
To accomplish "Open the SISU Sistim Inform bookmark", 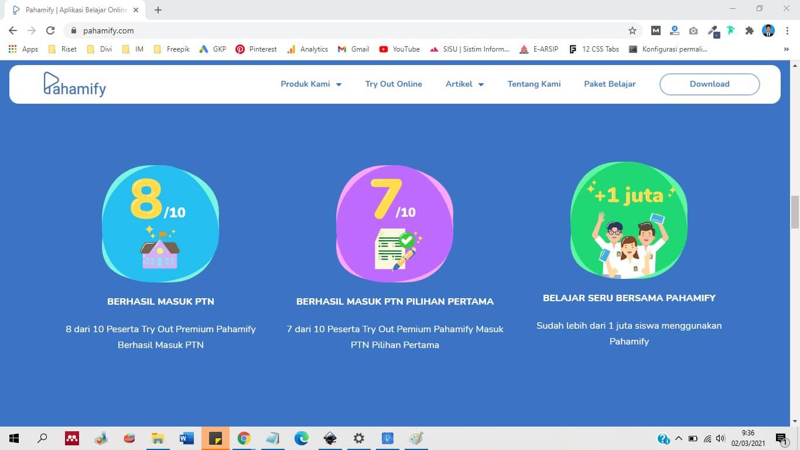I will 470,49.
